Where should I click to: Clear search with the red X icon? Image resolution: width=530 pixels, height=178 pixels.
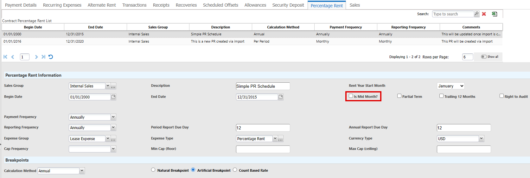click(484, 14)
